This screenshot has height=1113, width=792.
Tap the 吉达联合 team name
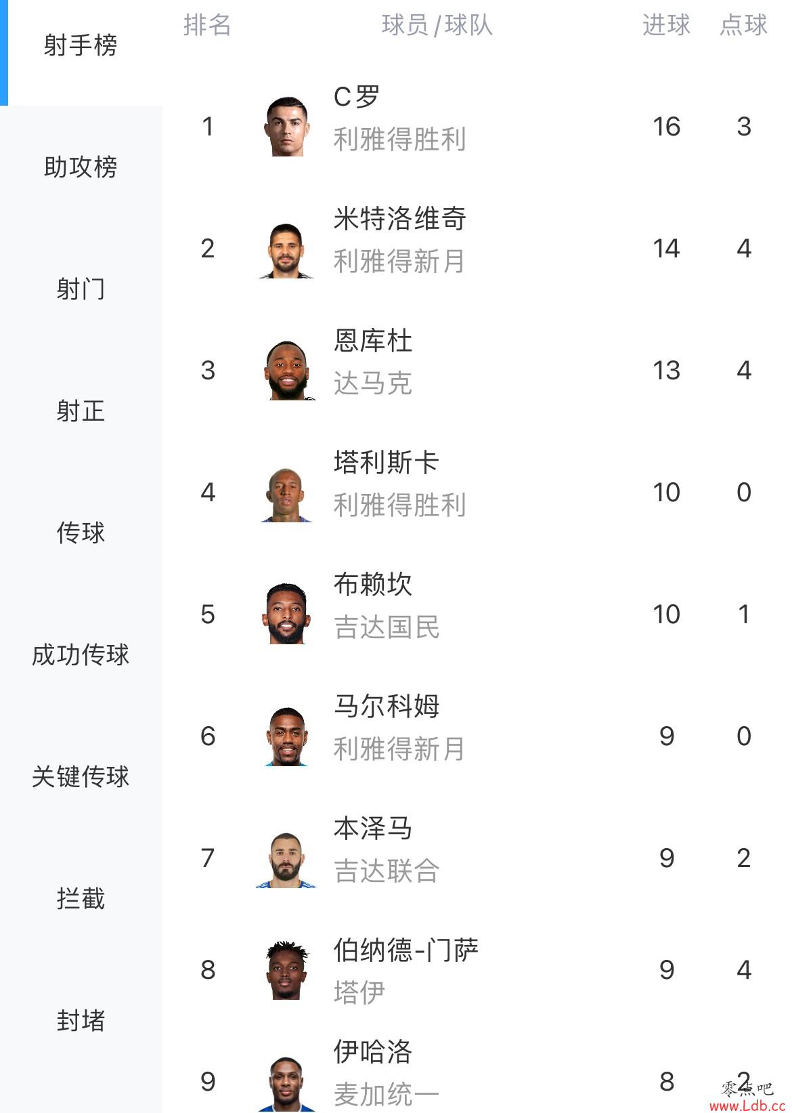tap(387, 871)
